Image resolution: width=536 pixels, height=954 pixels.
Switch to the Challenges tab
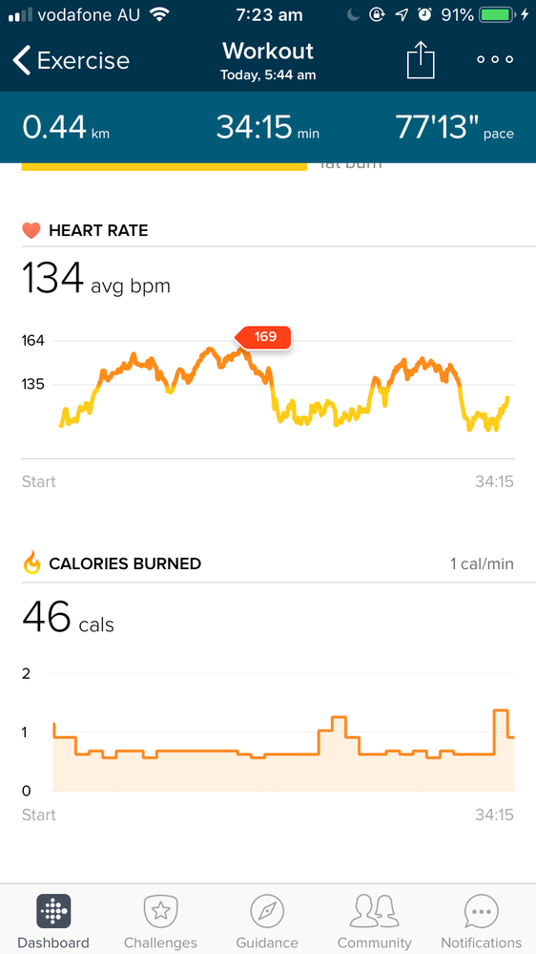coord(160,921)
